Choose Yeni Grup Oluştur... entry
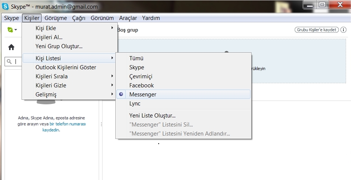The height and width of the screenshot is (180, 351). tap(69, 46)
